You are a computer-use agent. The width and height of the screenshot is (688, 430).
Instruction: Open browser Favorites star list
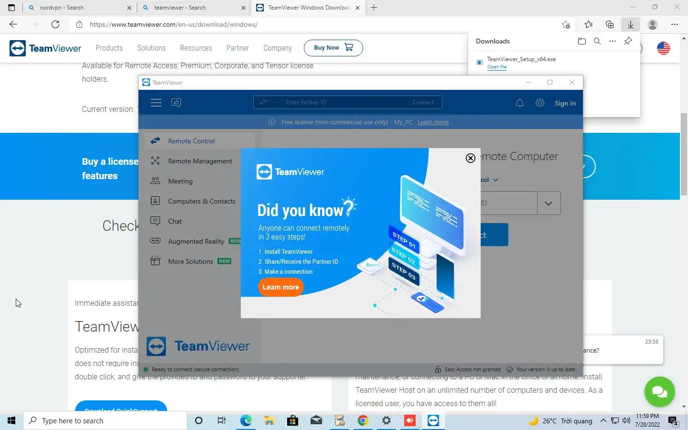pyautogui.click(x=589, y=24)
